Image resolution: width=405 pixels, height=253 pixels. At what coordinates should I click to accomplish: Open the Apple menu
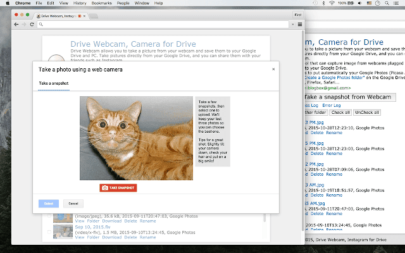pyautogui.click(x=8, y=3)
